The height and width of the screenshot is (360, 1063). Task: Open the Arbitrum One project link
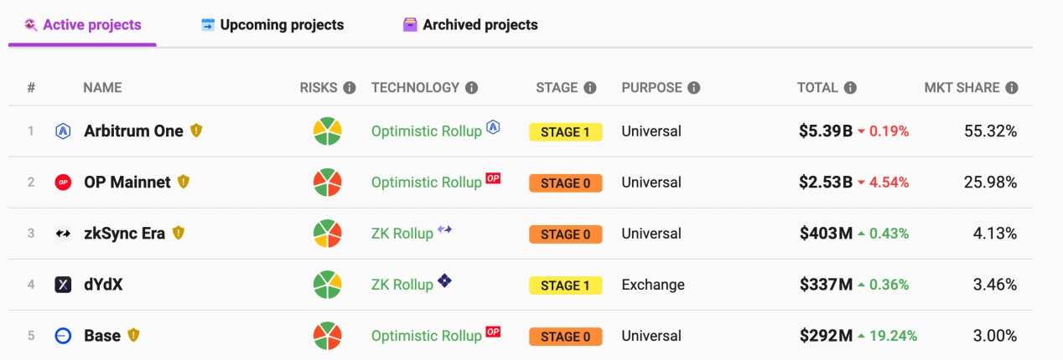click(133, 131)
